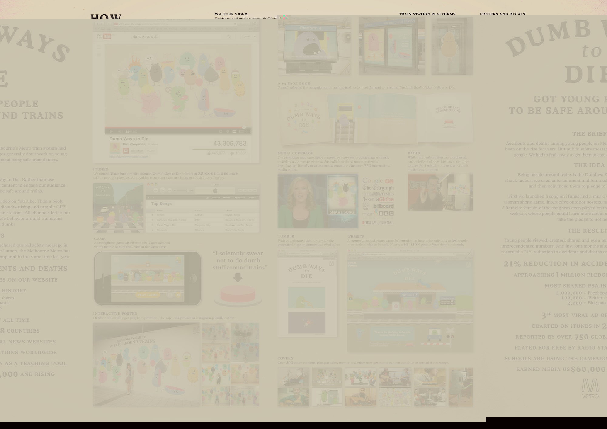
Task: Select the Gangnam Style row in Top Songs
Action: click(202, 220)
